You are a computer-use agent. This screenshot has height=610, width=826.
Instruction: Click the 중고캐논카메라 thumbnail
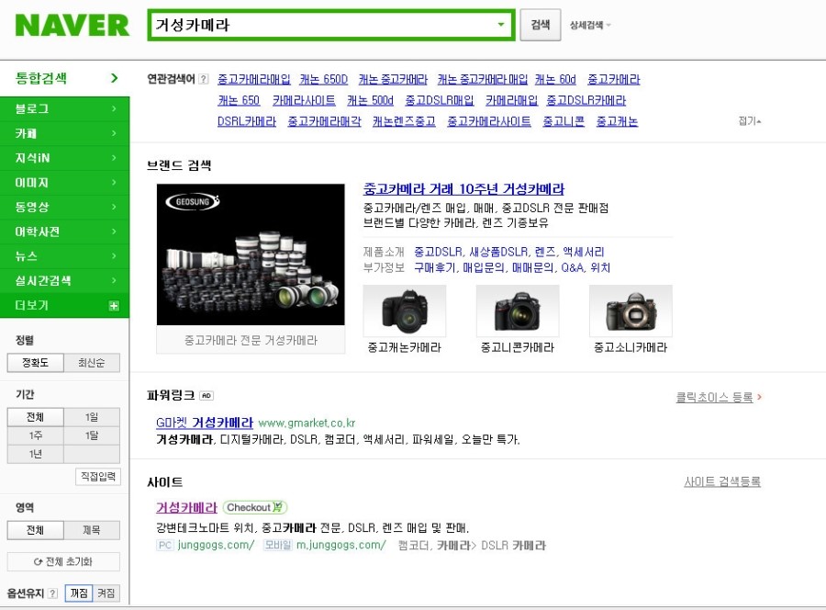(405, 311)
